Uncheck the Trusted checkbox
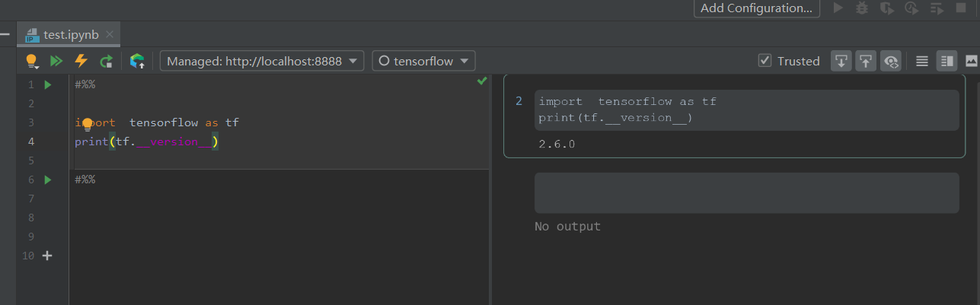The width and height of the screenshot is (980, 305). pos(765,61)
